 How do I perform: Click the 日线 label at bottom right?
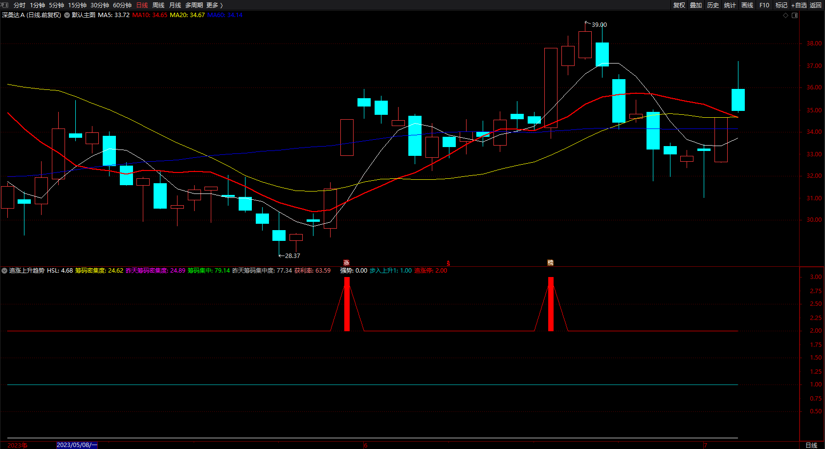(x=811, y=445)
